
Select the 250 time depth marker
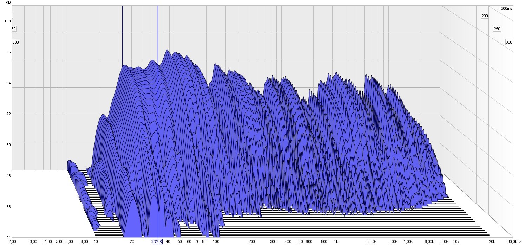497,29
